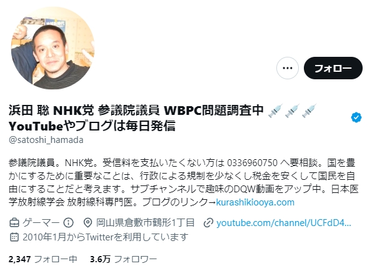Click the 岡山県倉敷市鶴形1丁目 location text

[x=145, y=223]
